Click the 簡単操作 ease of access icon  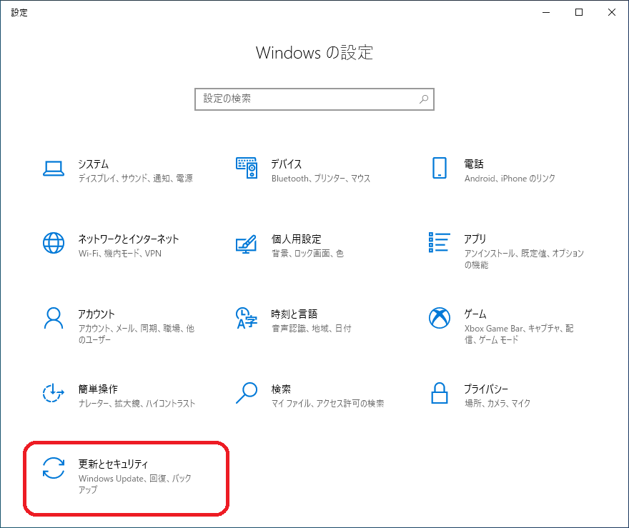pyautogui.click(x=54, y=393)
